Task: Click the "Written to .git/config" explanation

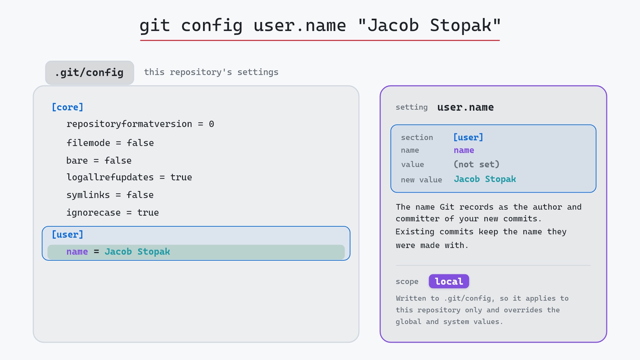Action: (482, 310)
